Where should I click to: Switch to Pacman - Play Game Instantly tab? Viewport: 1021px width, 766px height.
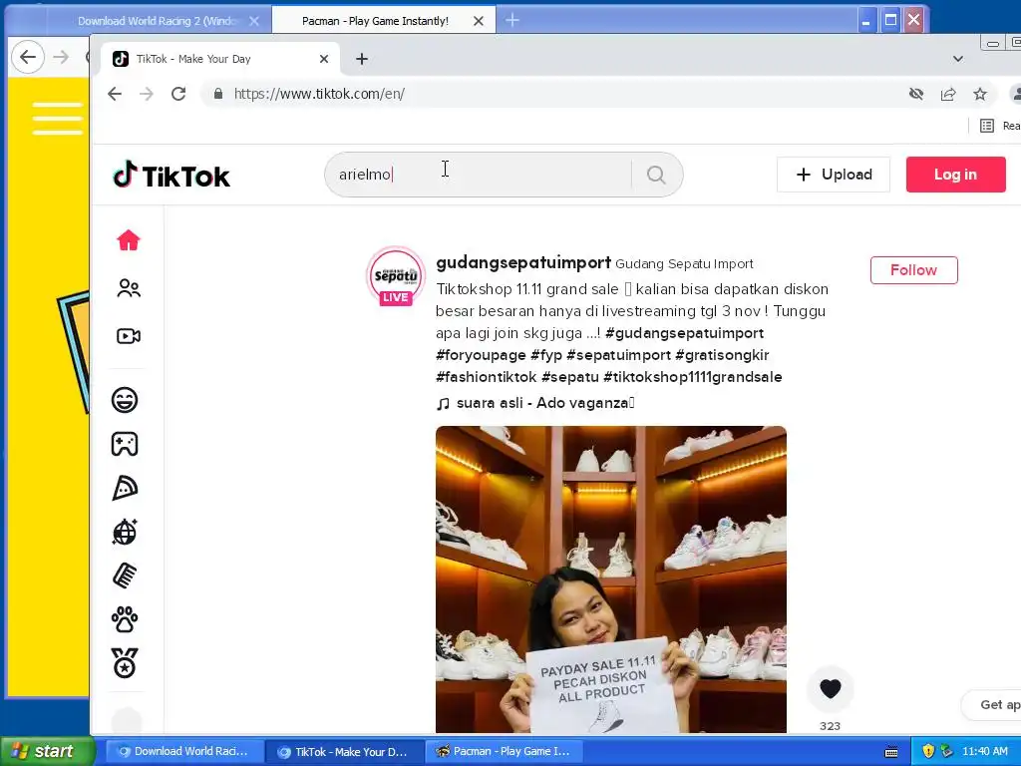click(375, 21)
